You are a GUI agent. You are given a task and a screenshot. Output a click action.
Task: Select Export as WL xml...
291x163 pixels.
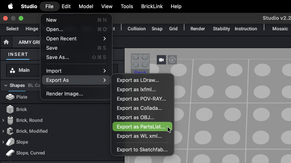[x=142, y=136]
